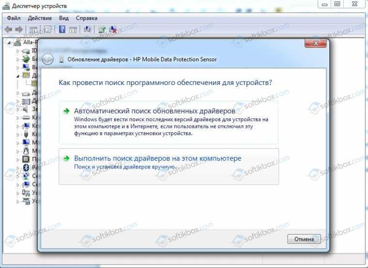Select the Bluetooth radios tree icon
The width and height of the screenshot is (368, 268).
(x=26, y=168)
